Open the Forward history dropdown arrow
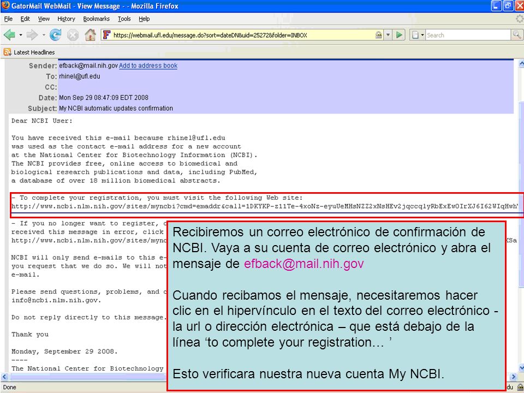Viewport: 524px width, 393px height. click(44, 35)
